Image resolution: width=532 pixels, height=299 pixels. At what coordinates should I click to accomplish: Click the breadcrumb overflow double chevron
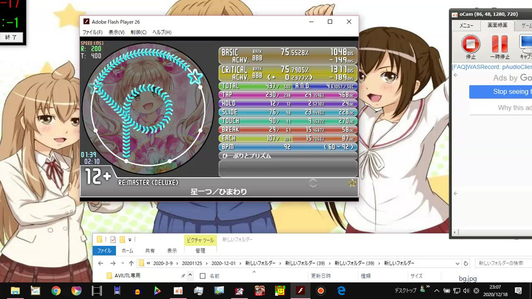[149, 263]
